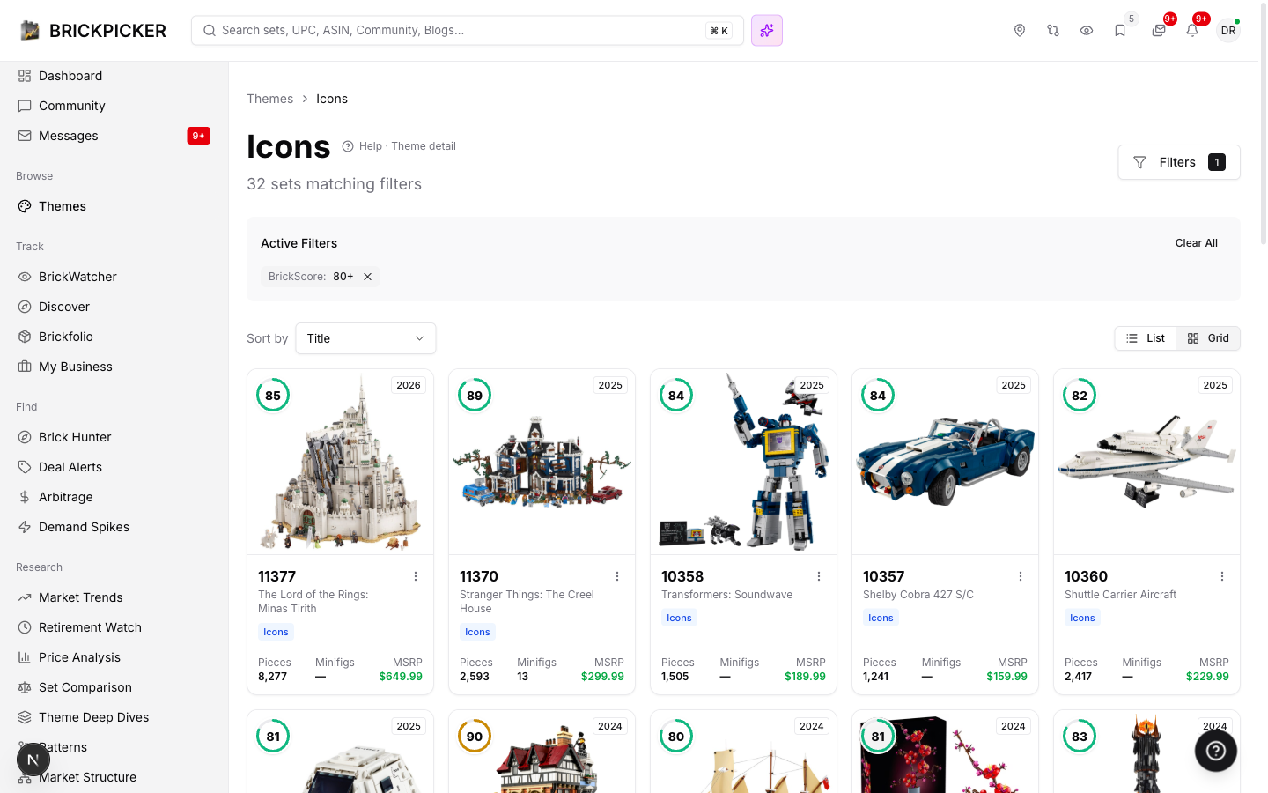
Task: Open the DR user avatar menu
Action: coord(1228,31)
